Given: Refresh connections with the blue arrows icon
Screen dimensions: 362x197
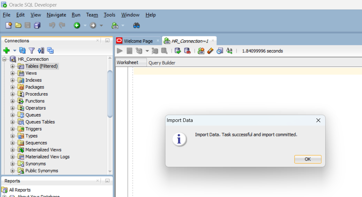Looking at the screenshot, I should pyautogui.click(x=22, y=50).
